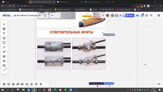Image resolution: width=163 pixels, height=92 pixels.
Task: Select the Comment tool in left toolbar
Action: tap(4, 56)
